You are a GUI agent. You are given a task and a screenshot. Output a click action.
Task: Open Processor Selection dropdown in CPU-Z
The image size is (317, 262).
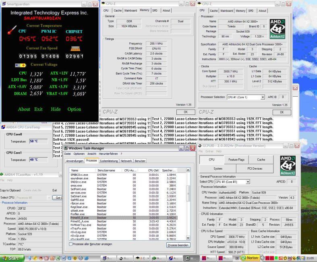[x=263, y=97]
